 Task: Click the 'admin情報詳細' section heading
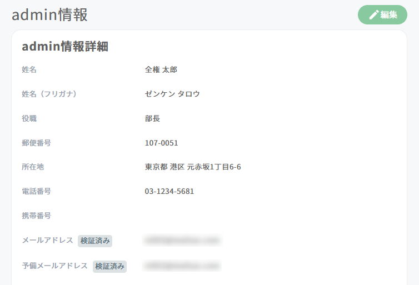pyautogui.click(x=65, y=46)
